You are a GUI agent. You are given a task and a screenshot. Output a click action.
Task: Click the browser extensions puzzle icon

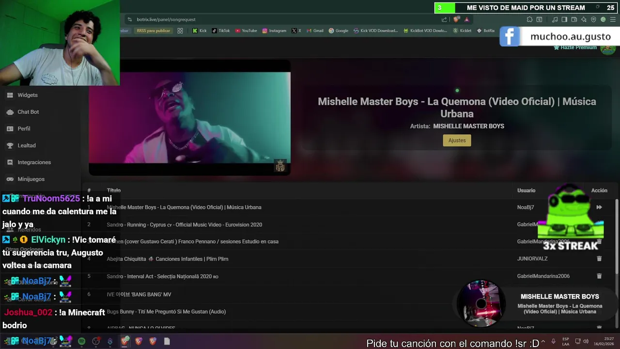[x=529, y=19]
